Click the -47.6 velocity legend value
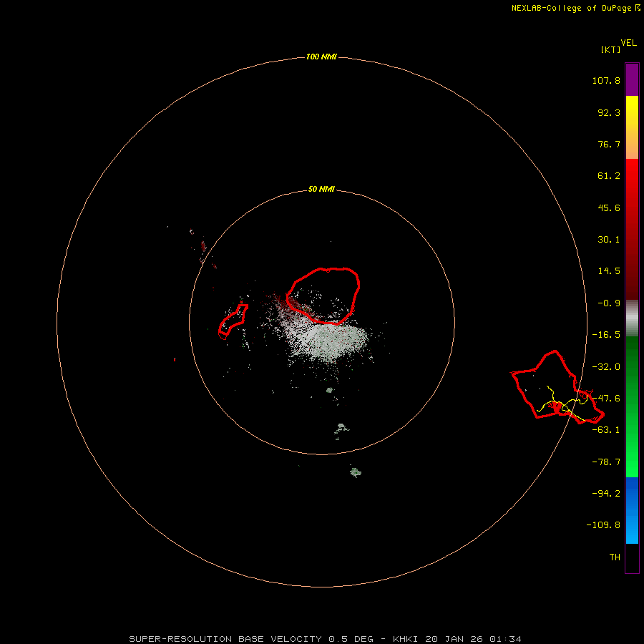644x644 pixels. click(x=606, y=399)
